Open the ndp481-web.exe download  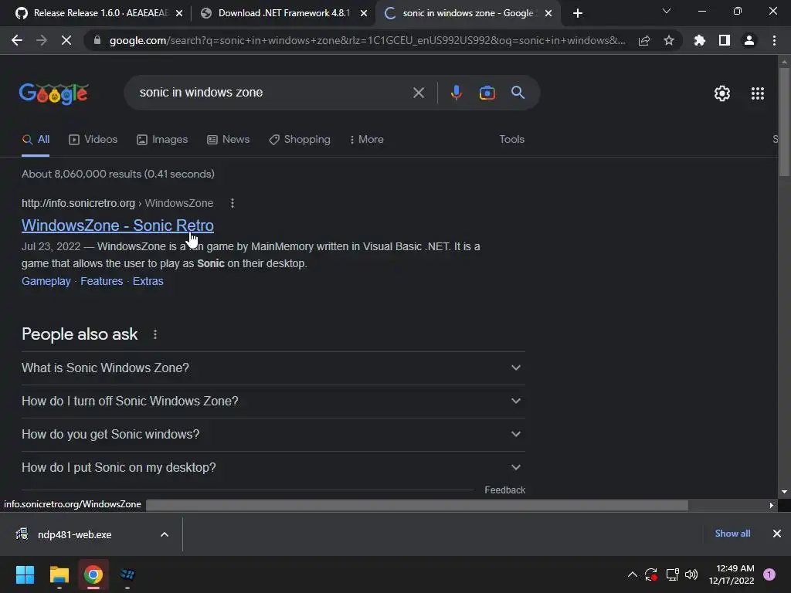pyautogui.click(x=75, y=534)
